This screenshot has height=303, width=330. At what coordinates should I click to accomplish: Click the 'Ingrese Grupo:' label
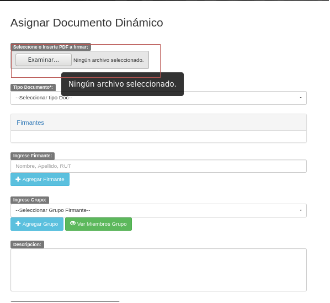point(30,200)
